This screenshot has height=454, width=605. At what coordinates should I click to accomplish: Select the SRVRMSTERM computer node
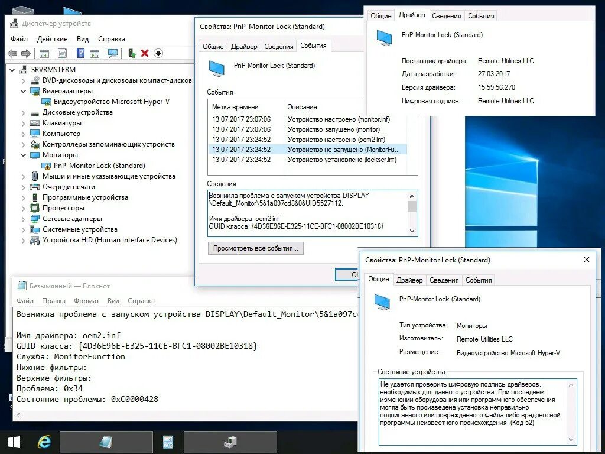(53, 70)
